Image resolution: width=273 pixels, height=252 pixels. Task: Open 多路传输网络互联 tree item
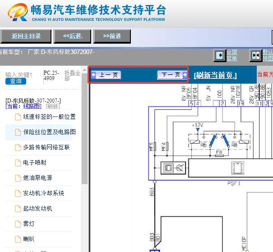[46, 147]
